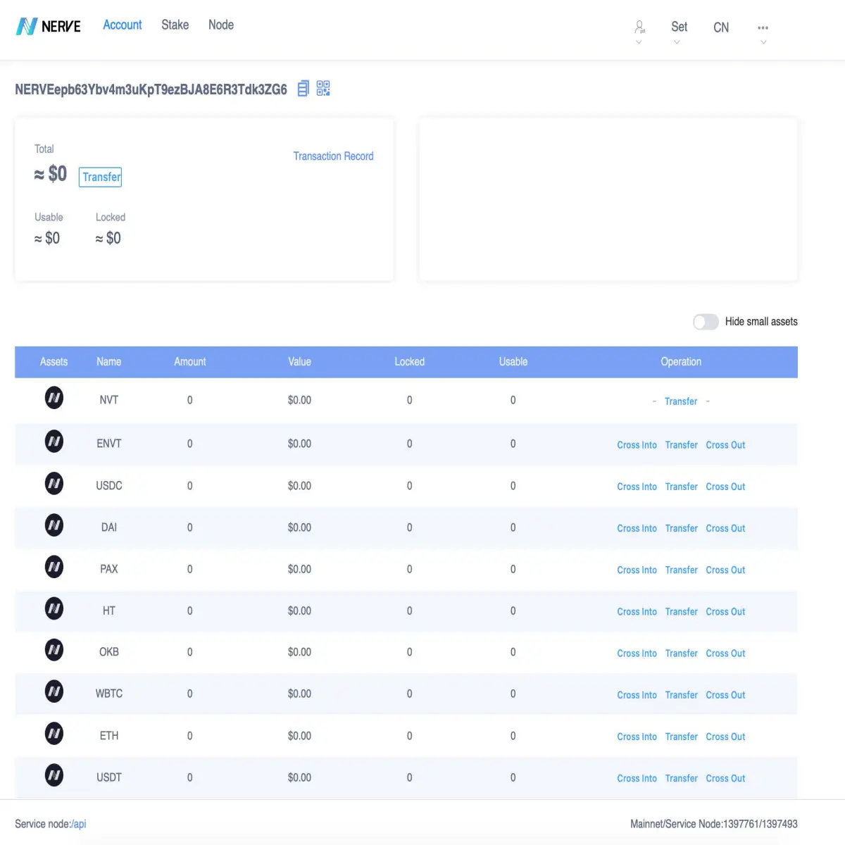Screen dimensions: 845x845
Task: Click the USDT asset icon
Action: click(x=54, y=775)
